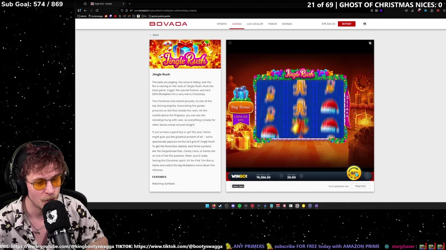Open Discord from the taskbar
Image resolution: width=446 pixels, height=250 pixels.
pyautogui.click(x=233, y=206)
